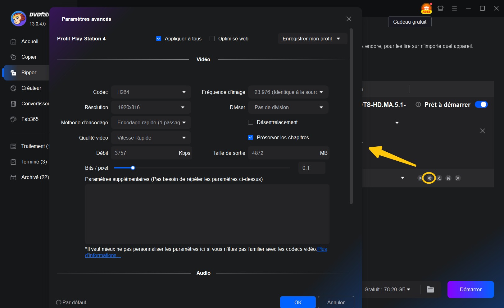Open the Convertisseur film icon

tap(13, 103)
